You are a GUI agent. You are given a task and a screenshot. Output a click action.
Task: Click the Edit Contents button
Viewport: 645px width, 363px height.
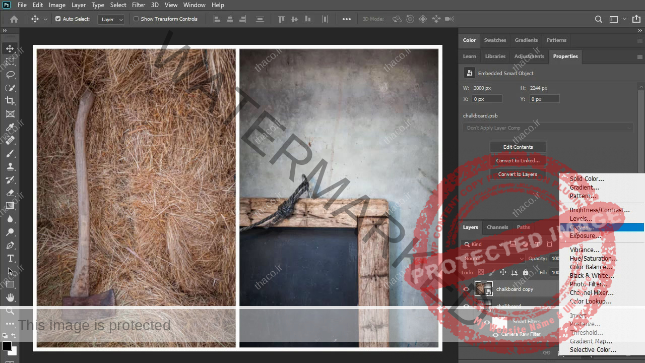point(518,147)
